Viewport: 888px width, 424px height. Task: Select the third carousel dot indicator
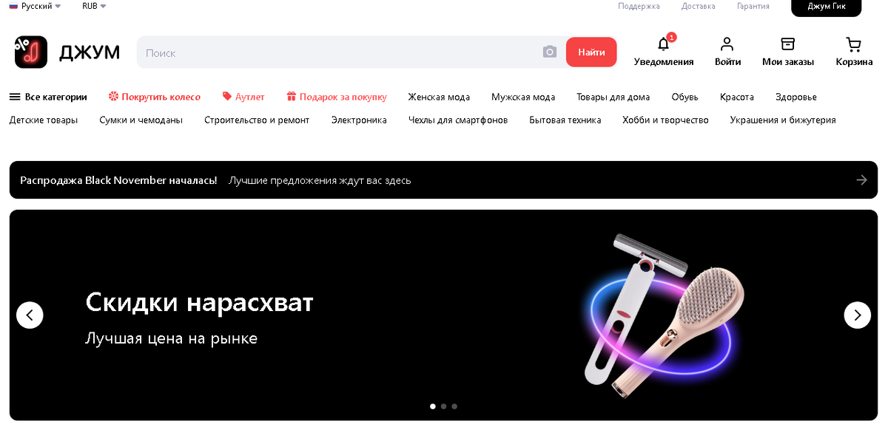pyautogui.click(x=454, y=406)
